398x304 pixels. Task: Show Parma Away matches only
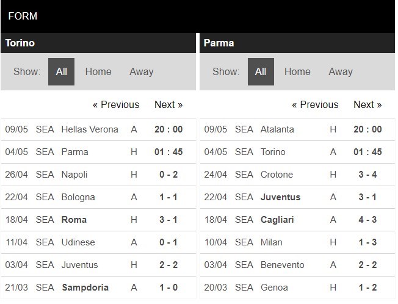(340, 72)
